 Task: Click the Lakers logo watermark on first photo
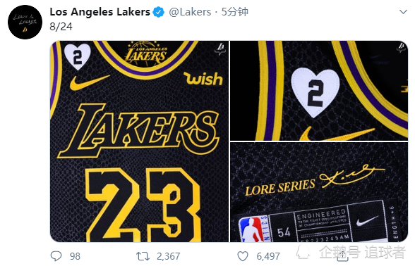[x=220, y=49]
